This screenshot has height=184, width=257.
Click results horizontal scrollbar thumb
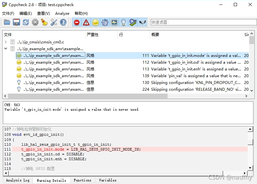[88, 96]
